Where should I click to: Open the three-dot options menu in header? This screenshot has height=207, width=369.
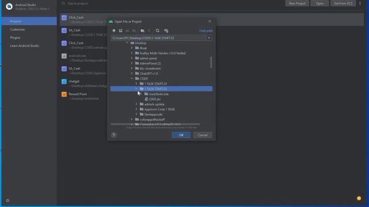[x=360, y=3]
